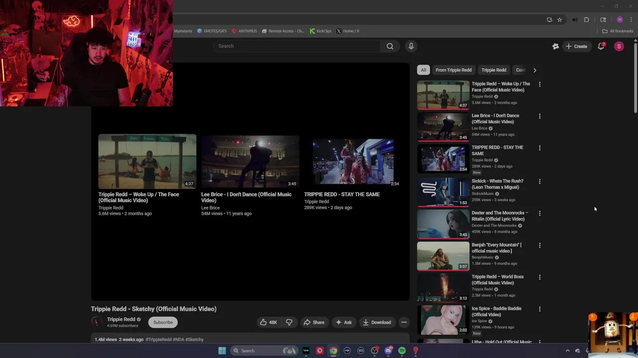Click the YouTube search magnifier button
This screenshot has height=358, width=638.
pyautogui.click(x=390, y=46)
